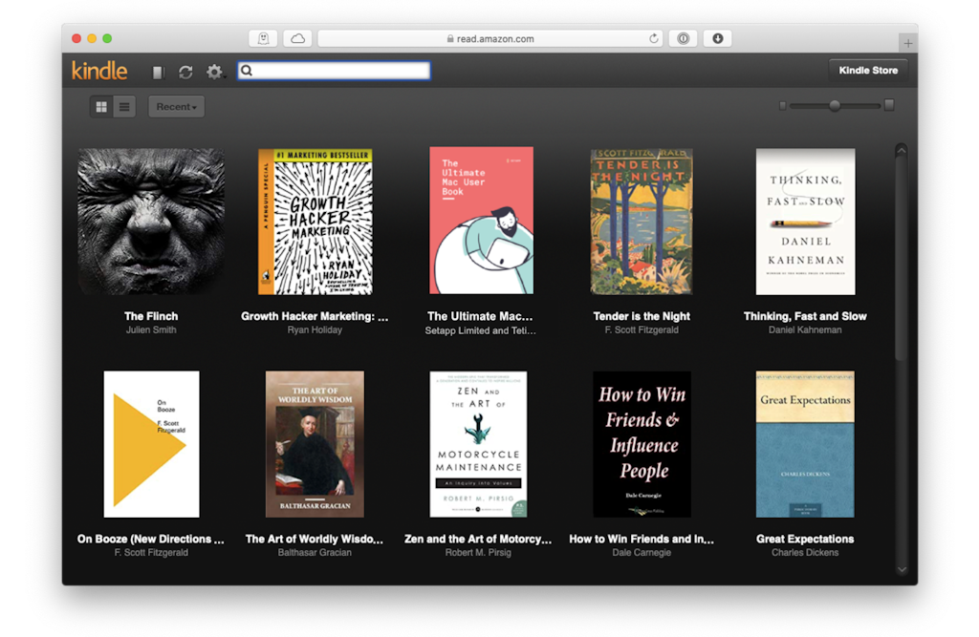
Task: Select the search magnifier icon
Action: point(247,70)
